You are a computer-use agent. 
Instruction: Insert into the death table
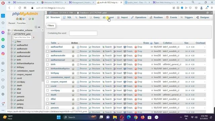click(118, 95)
